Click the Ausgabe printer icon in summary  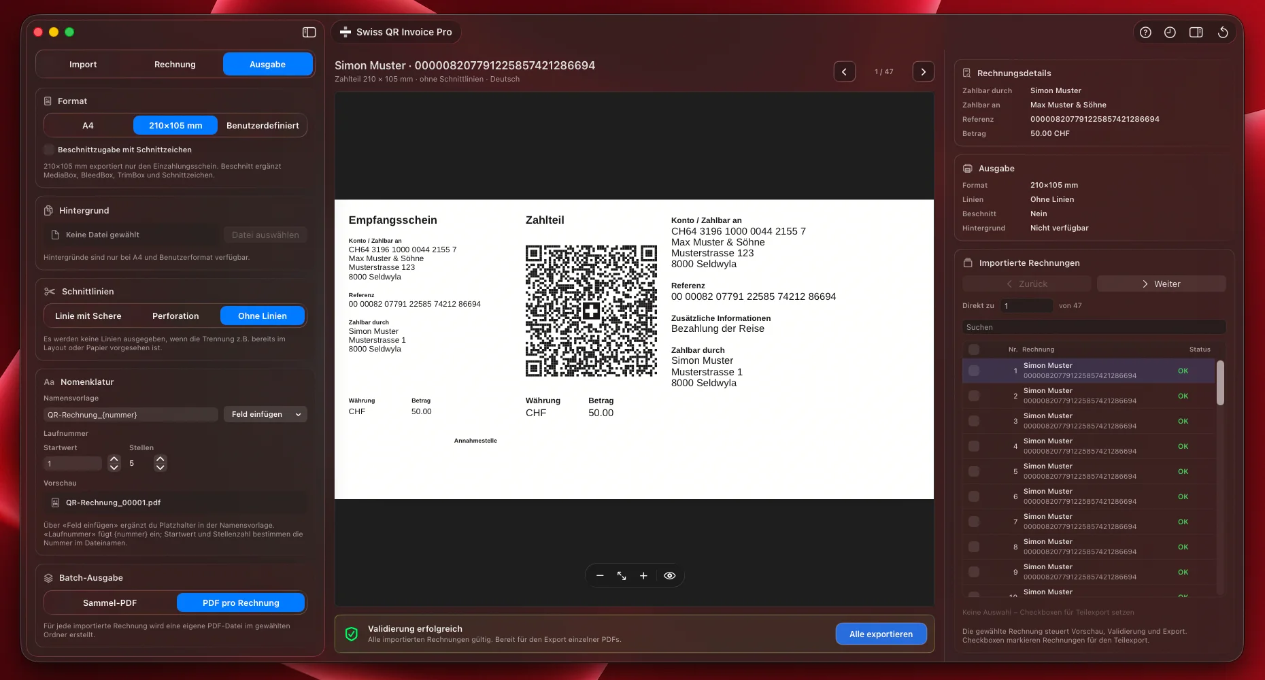point(967,169)
